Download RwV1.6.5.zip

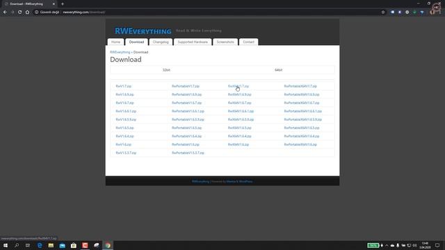point(124,128)
